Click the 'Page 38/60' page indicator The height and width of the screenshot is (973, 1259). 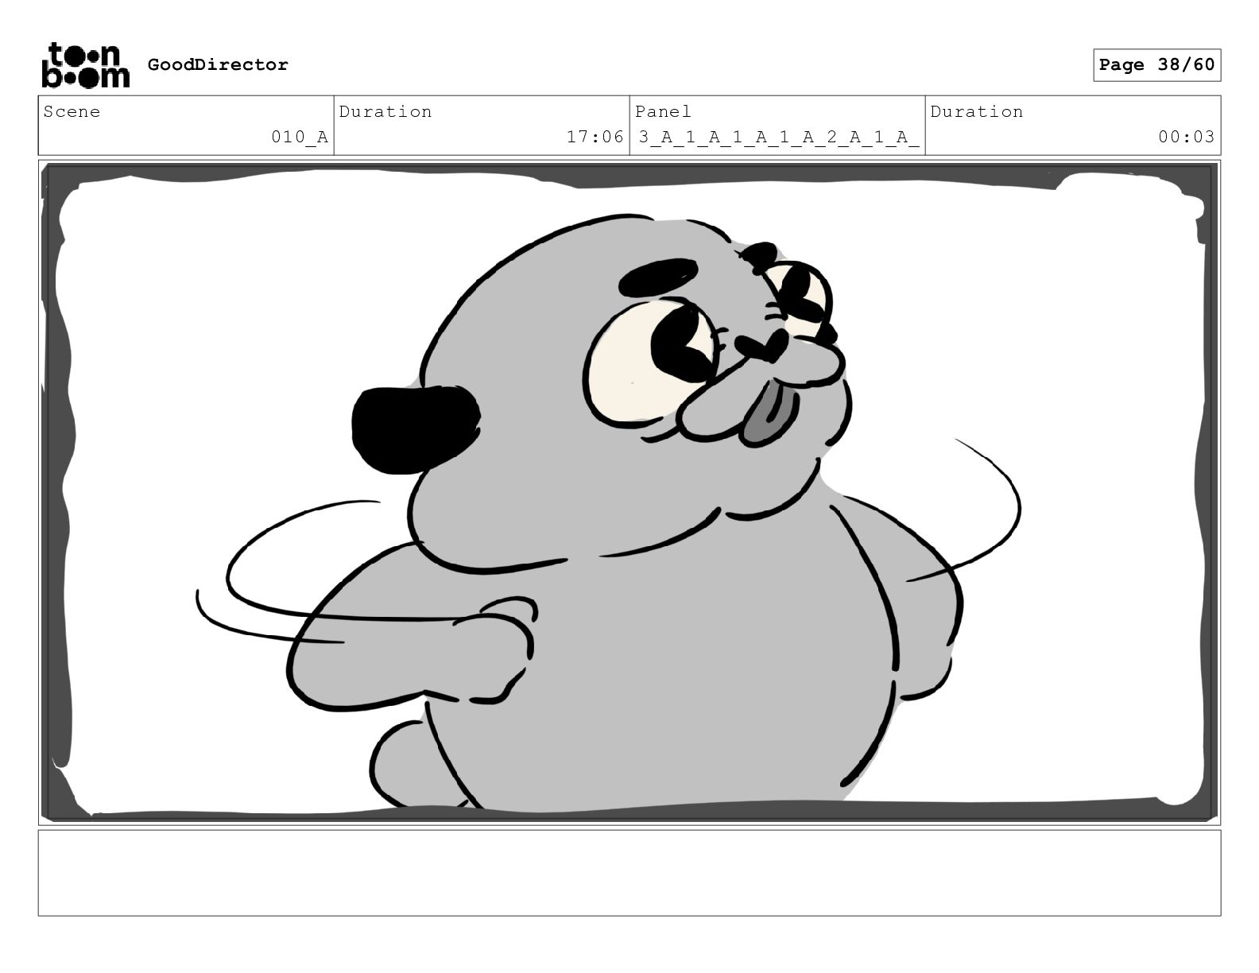(x=1156, y=65)
